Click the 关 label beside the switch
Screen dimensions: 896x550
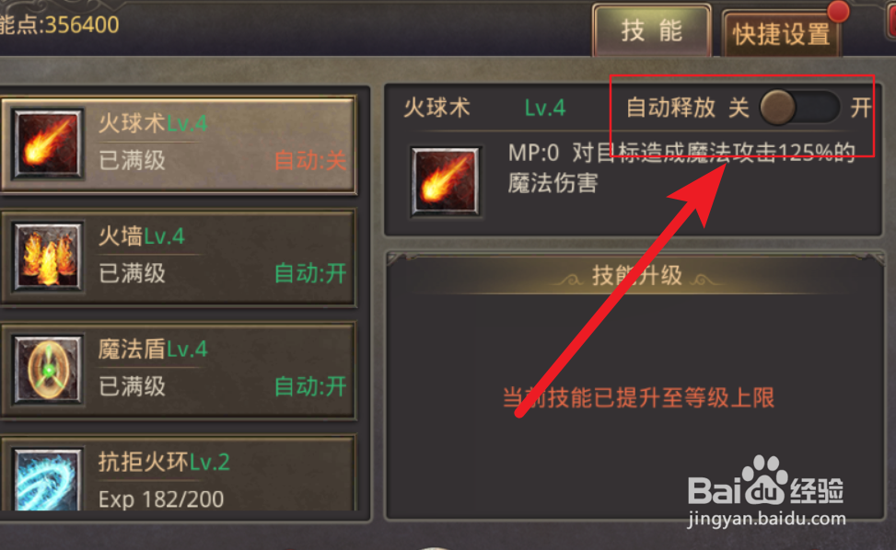click(x=739, y=108)
